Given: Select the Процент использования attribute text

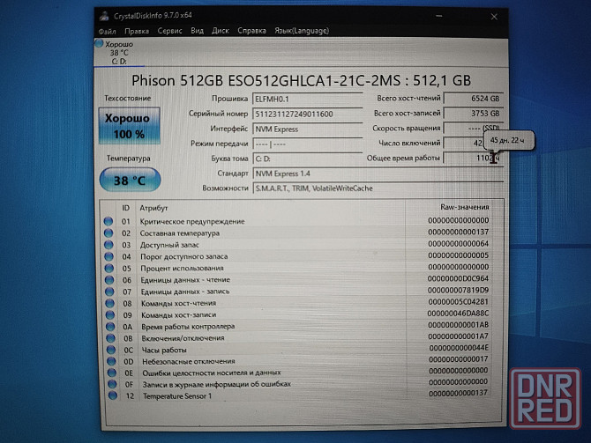Looking at the screenshot, I should click(182, 268).
